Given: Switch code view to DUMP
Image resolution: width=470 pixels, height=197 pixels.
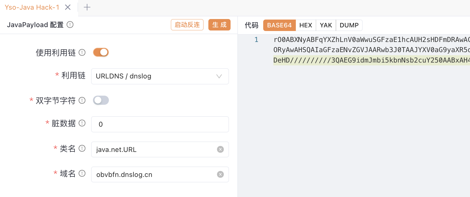Looking at the screenshot, I should click(349, 25).
